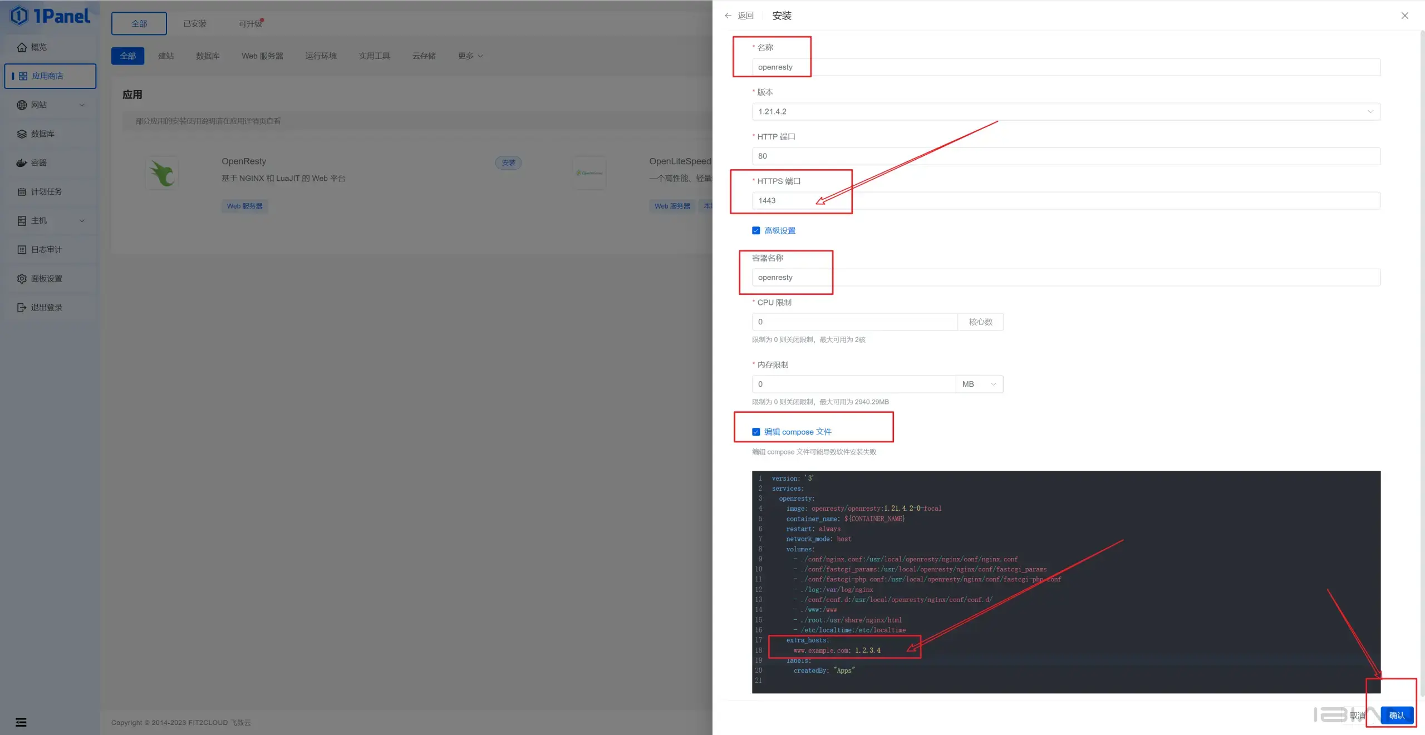This screenshot has height=735, width=1425.
Task: Click the 网站 globe icon
Action: [x=22, y=105]
